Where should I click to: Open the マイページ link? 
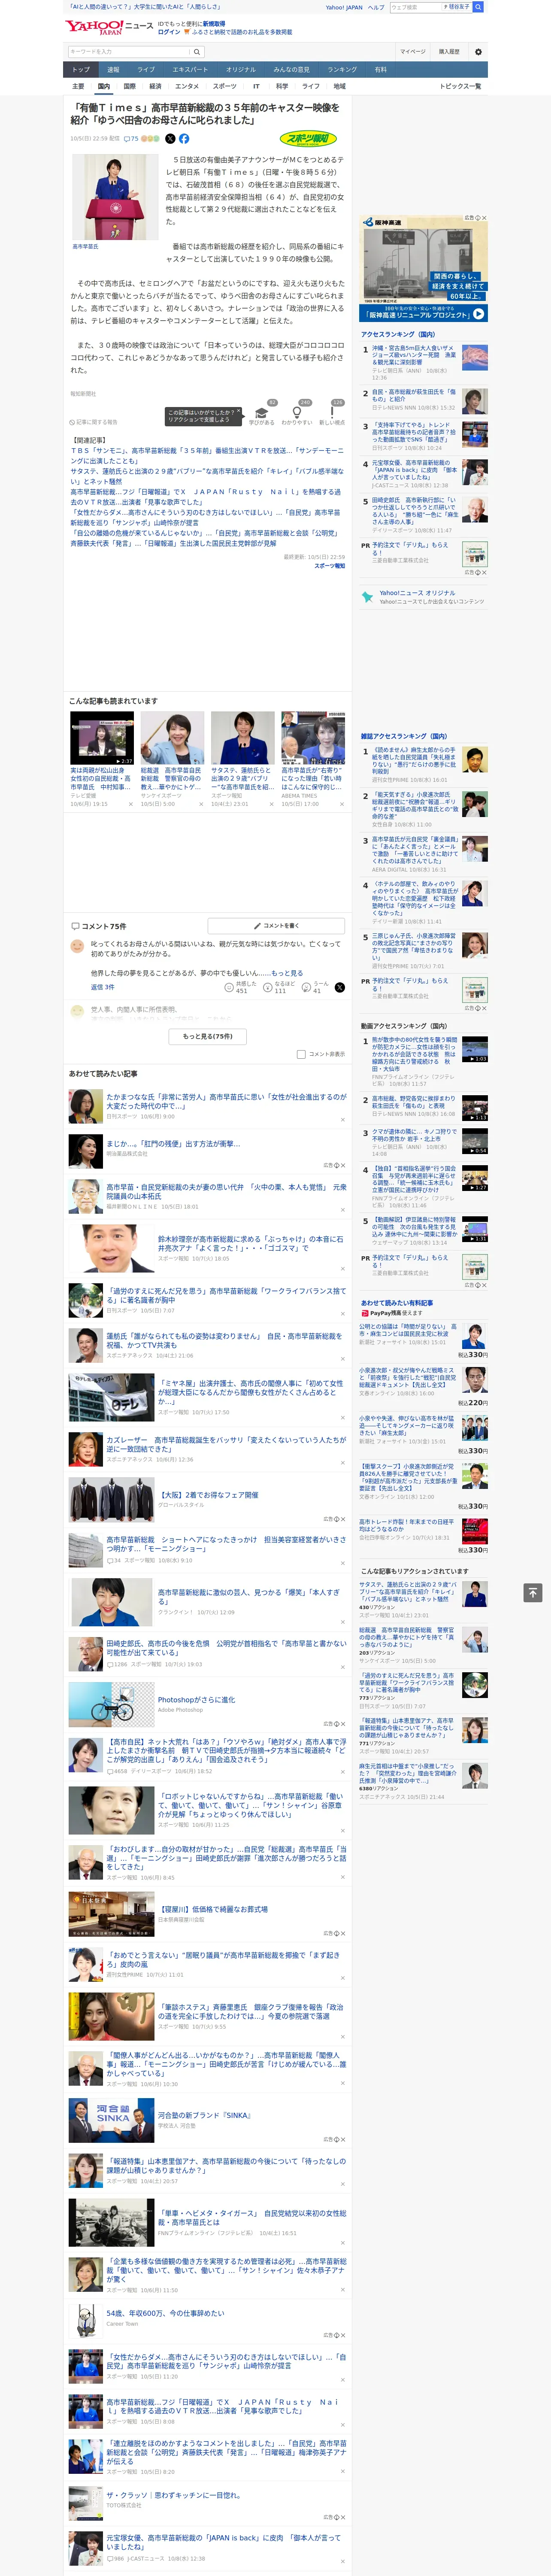click(x=412, y=52)
